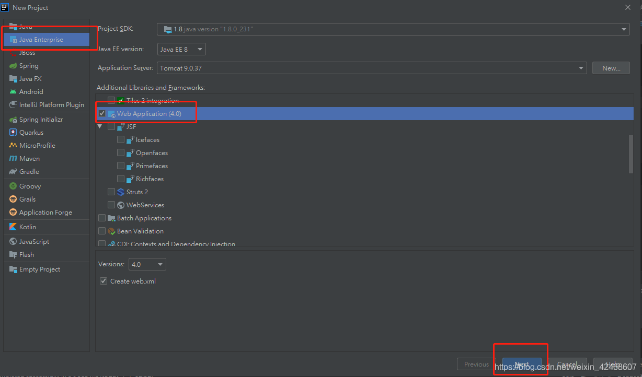Open the Application Server dropdown
Image resolution: width=642 pixels, height=377 pixels.
(x=372, y=68)
